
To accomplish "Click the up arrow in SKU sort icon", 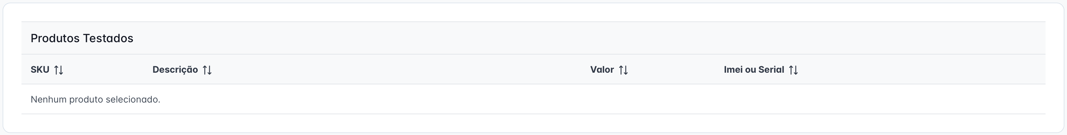I will pyautogui.click(x=56, y=70).
